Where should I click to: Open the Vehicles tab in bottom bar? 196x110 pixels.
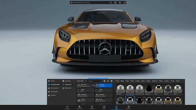coord(67,107)
